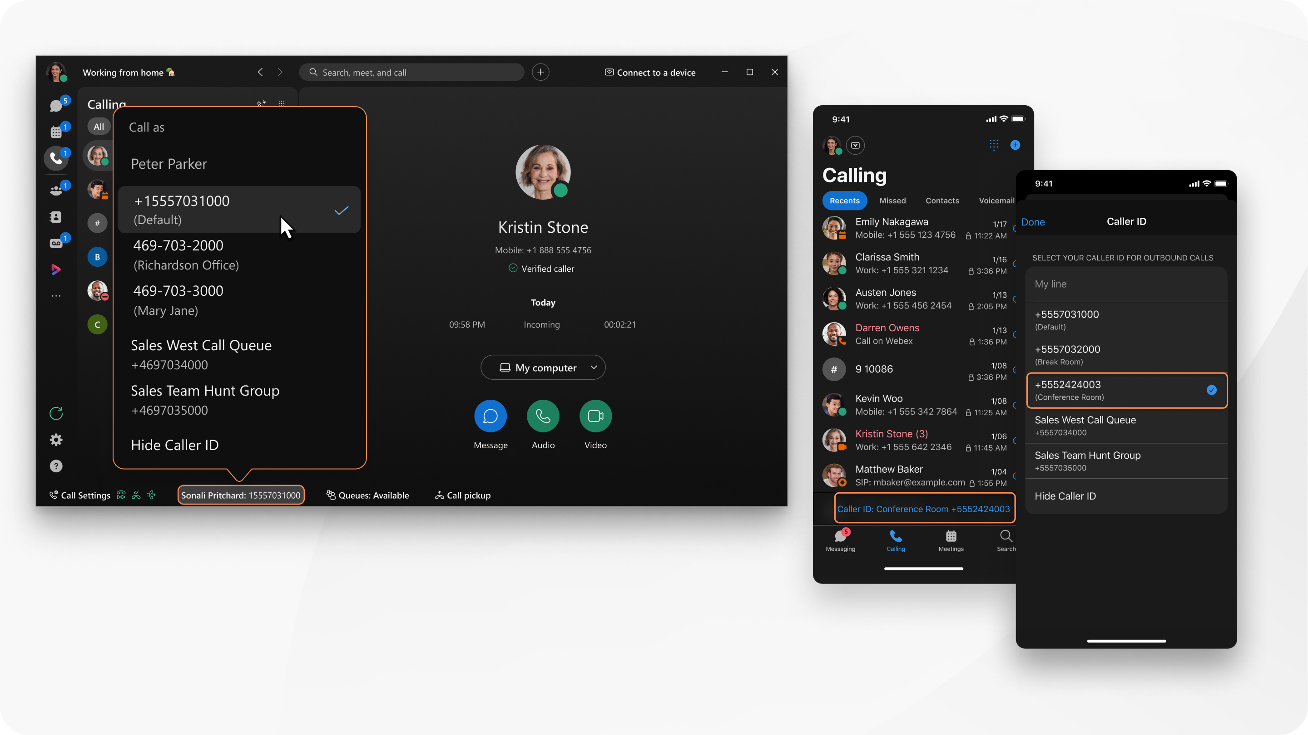Viewport: 1308px width, 735px height.
Task: Click the Search meet and call input field
Action: (x=412, y=72)
